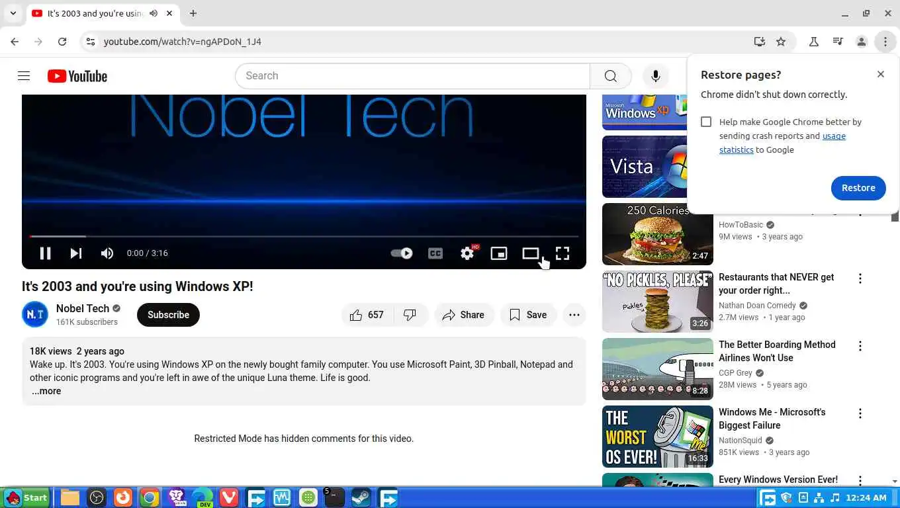This screenshot has width=900, height=508.
Task: Open the Vivaldi browser from the taskbar
Action: pyautogui.click(x=228, y=497)
